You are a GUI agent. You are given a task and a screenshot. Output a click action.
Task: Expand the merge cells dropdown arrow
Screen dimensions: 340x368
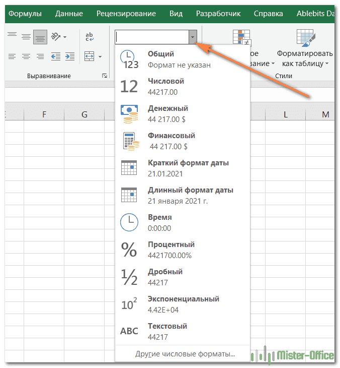100,56
